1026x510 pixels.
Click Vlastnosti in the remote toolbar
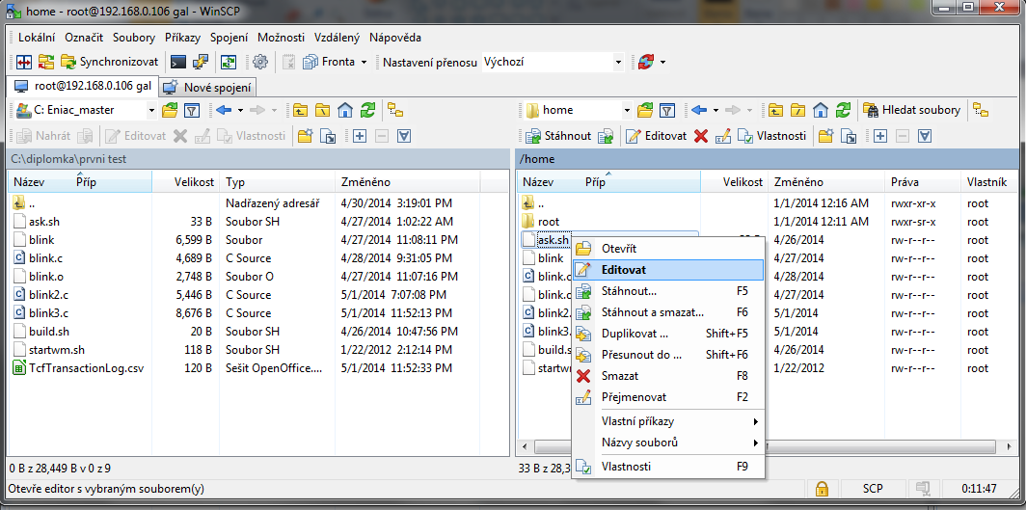771,136
